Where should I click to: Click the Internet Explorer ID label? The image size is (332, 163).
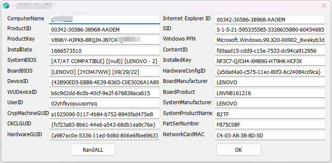click(187, 19)
